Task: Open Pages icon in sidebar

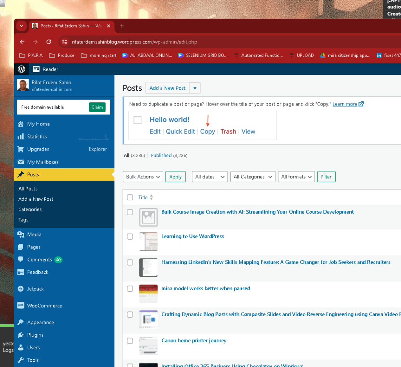Action: point(21,247)
